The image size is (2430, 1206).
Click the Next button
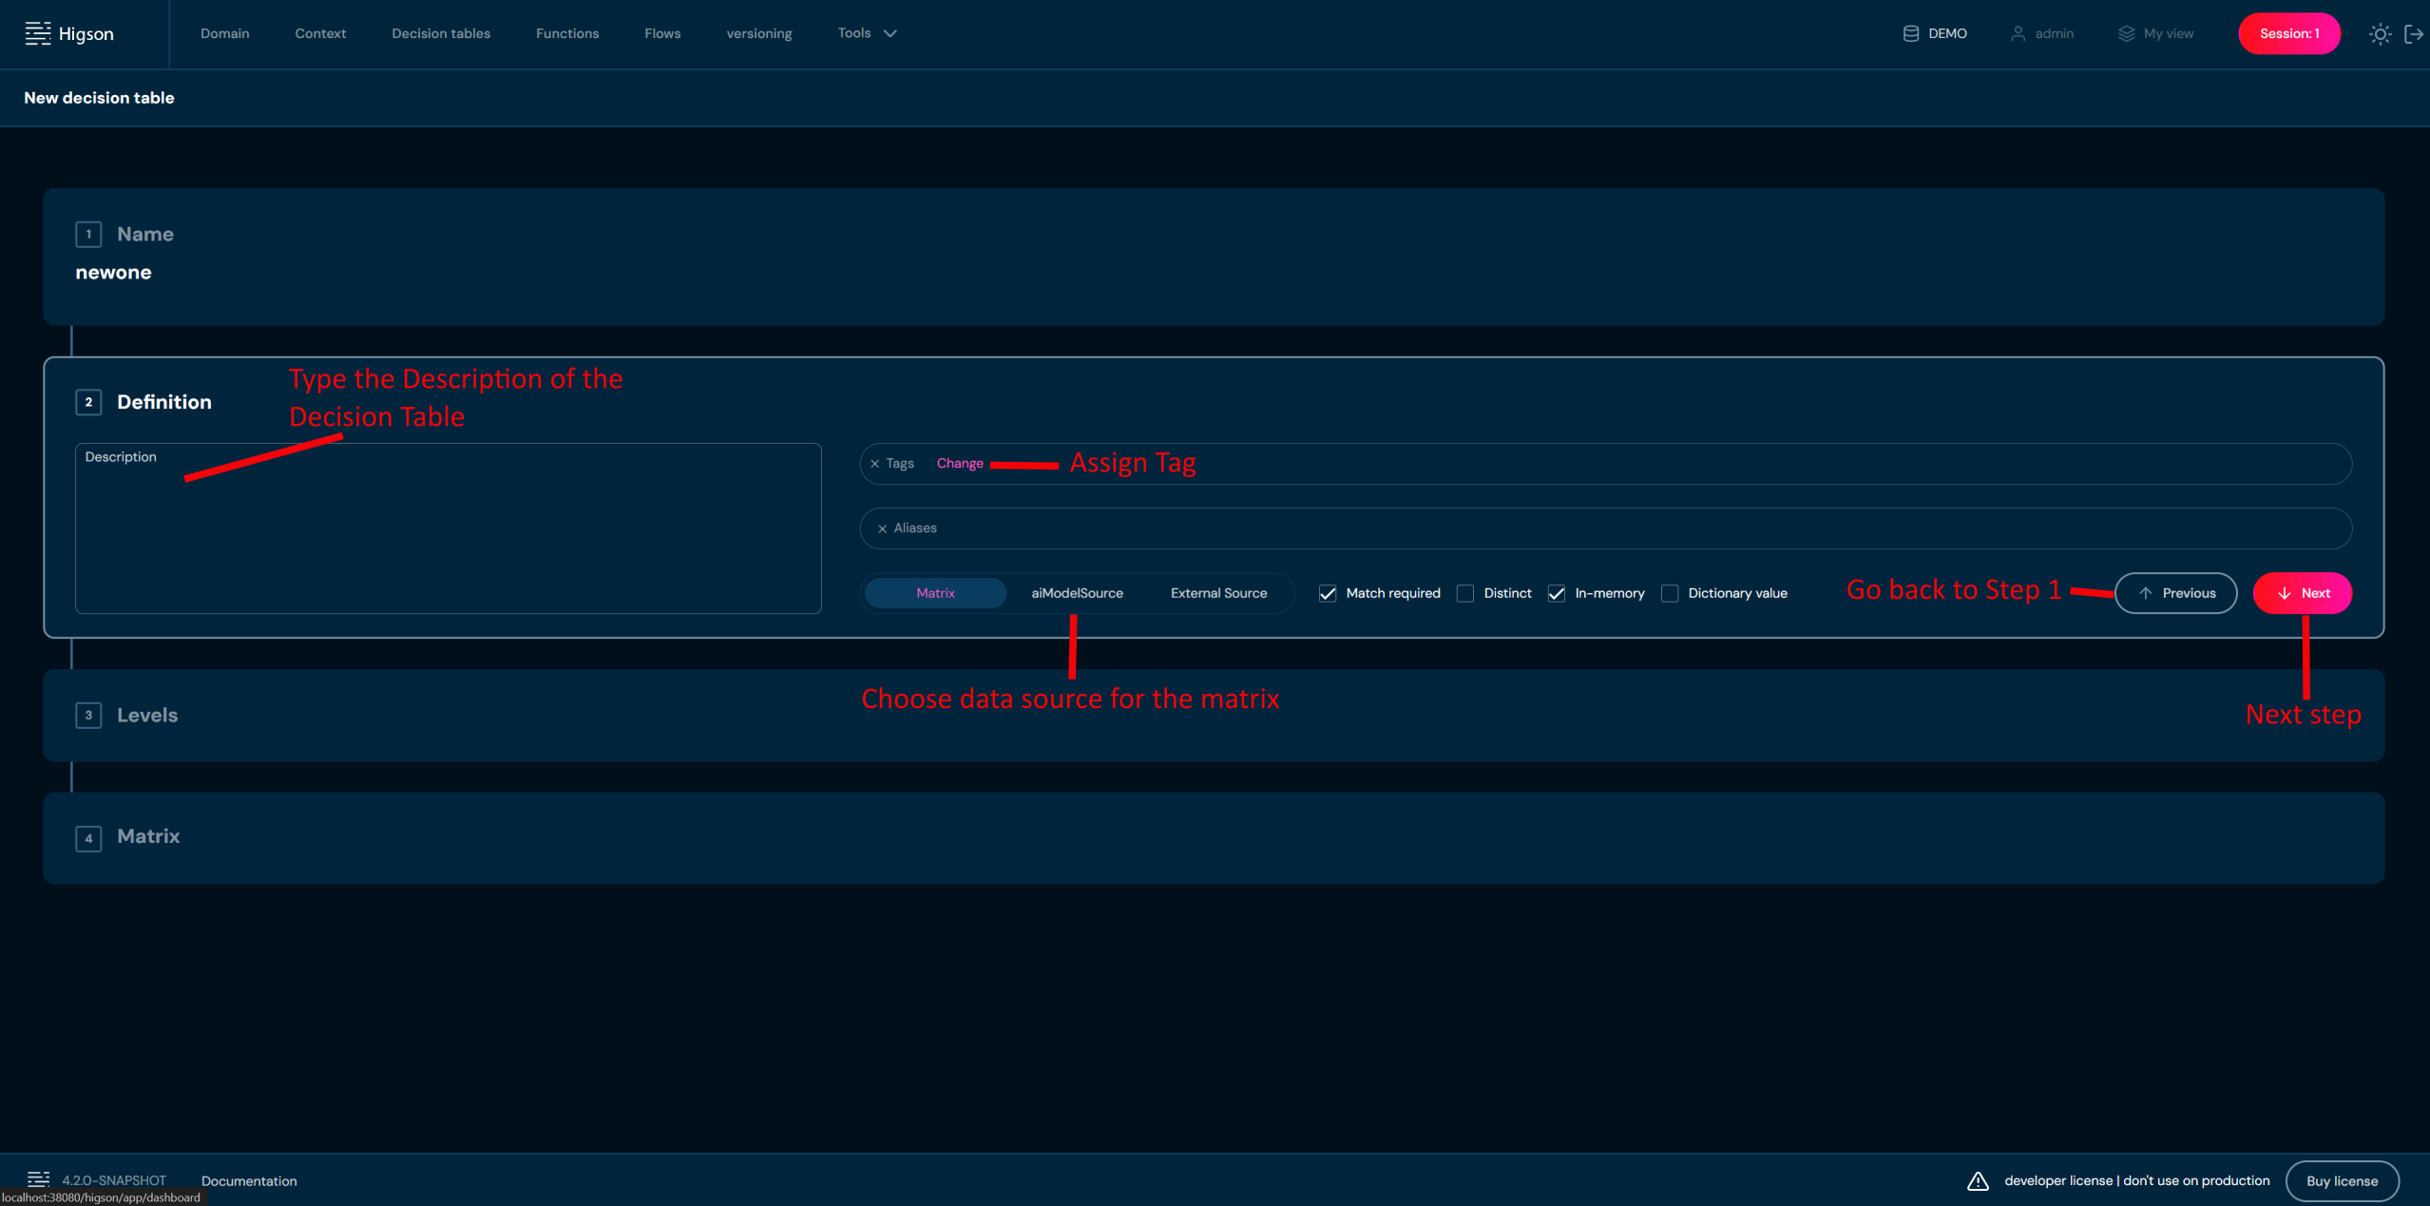(x=2302, y=593)
